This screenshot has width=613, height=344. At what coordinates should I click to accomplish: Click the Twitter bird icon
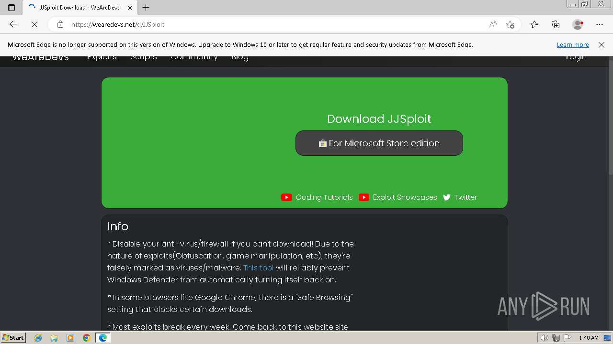pyautogui.click(x=447, y=197)
